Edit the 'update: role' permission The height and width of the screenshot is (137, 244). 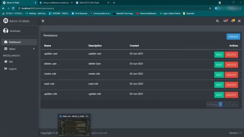pos(219,95)
